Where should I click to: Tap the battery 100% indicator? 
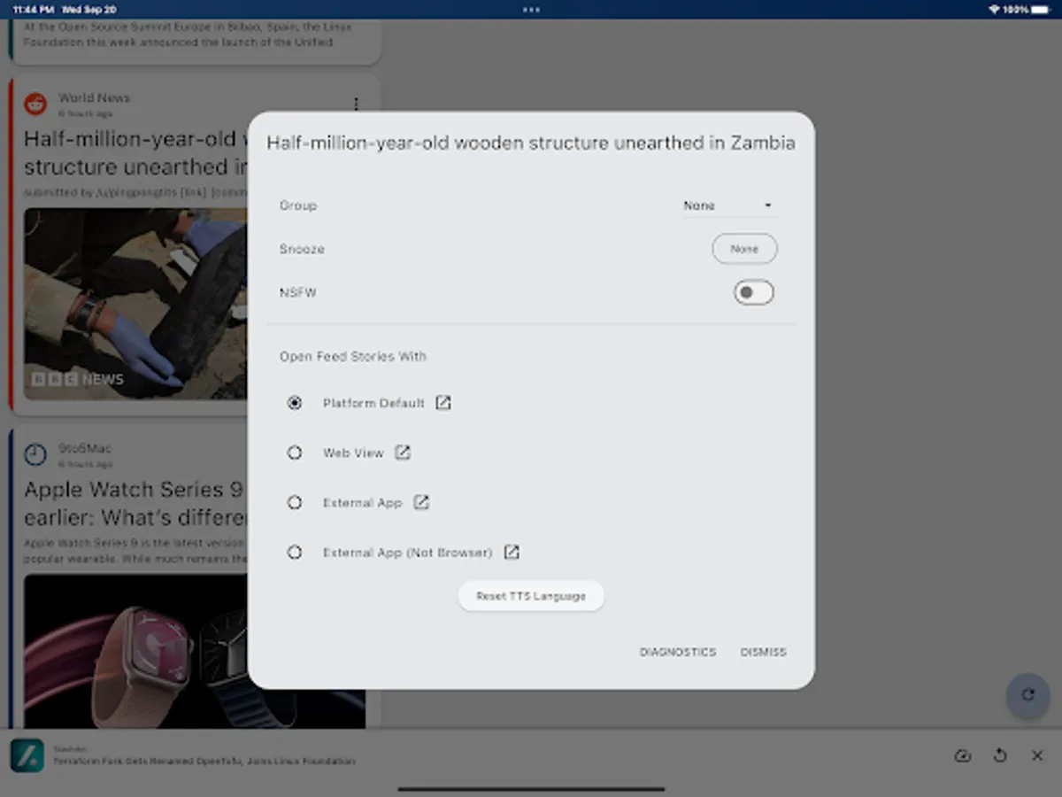tap(1026, 9)
